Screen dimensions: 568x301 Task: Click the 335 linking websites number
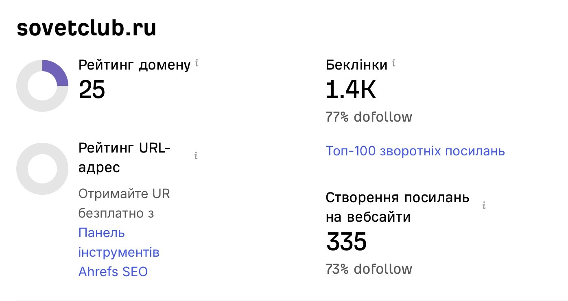pos(346,242)
